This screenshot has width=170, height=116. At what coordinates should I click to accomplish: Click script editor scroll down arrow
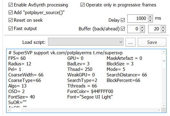click(164, 106)
